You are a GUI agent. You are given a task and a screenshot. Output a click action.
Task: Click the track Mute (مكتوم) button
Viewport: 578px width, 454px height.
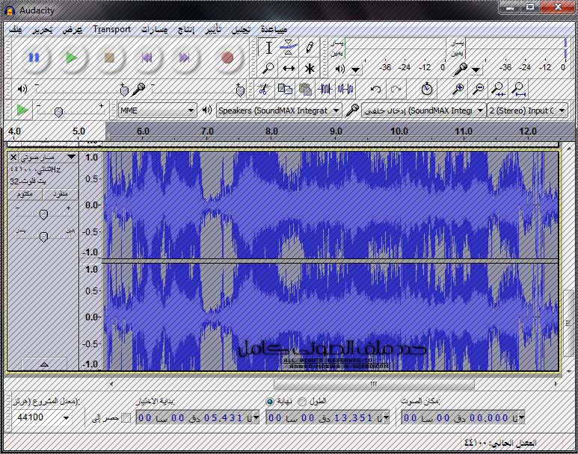(x=26, y=194)
